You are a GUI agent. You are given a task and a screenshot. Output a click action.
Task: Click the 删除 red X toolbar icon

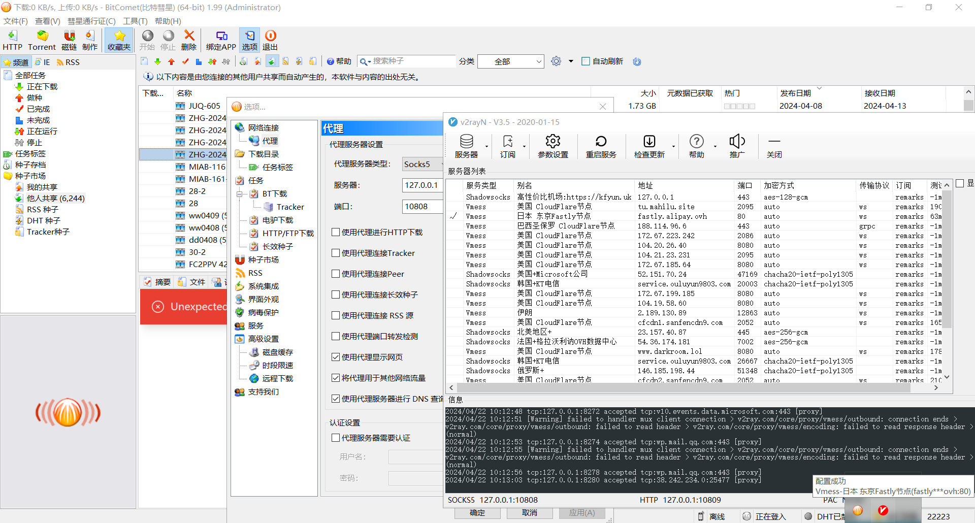(x=189, y=40)
